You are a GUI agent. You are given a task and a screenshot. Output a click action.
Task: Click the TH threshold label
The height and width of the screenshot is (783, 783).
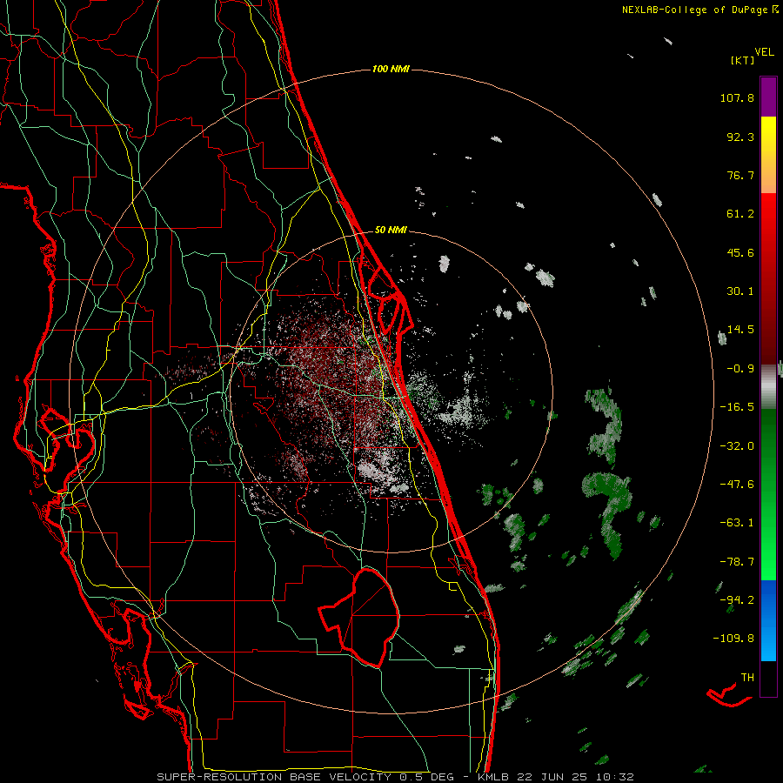click(x=747, y=677)
